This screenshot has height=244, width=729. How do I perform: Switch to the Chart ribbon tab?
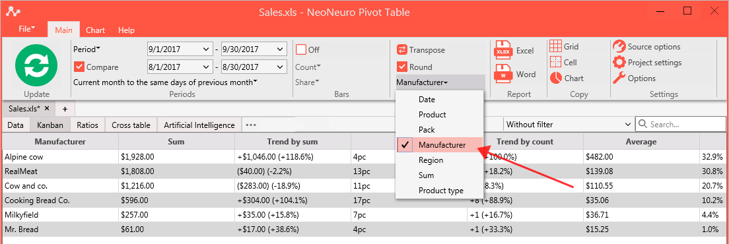coord(95,30)
